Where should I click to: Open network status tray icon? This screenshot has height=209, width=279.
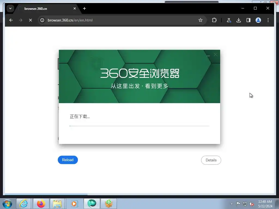pyautogui.click(x=245, y=204)
